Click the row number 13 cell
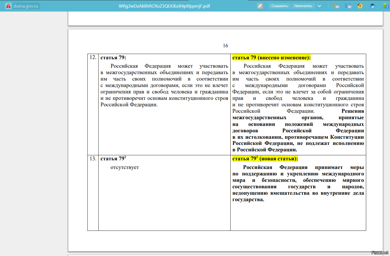390x256 pixels. pyautogui.click(x=93, y=159)
